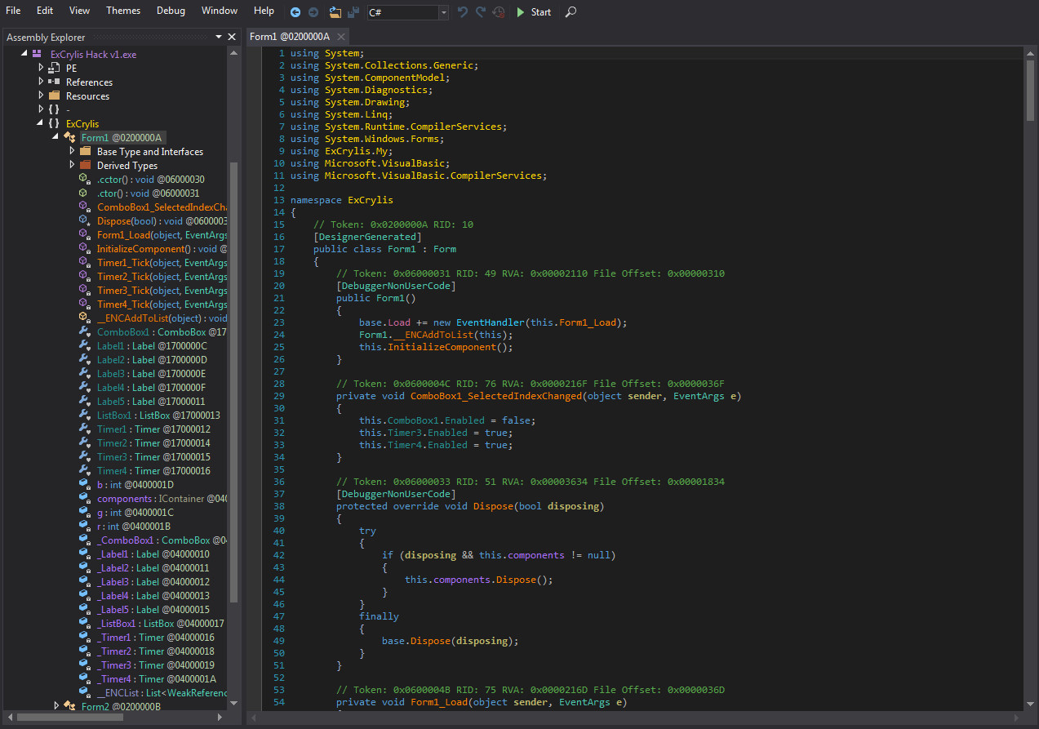The width and height of the screenshot is (1039, 729).
Task: Click the PE node icon
Action: (x=54, y=68)
